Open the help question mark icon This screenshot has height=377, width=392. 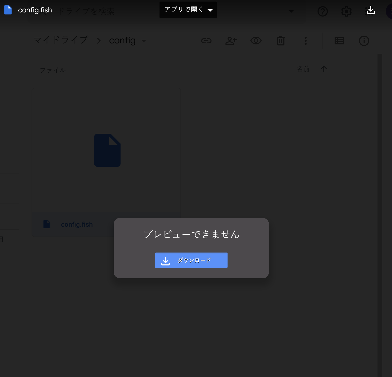(x=322, y=11)
